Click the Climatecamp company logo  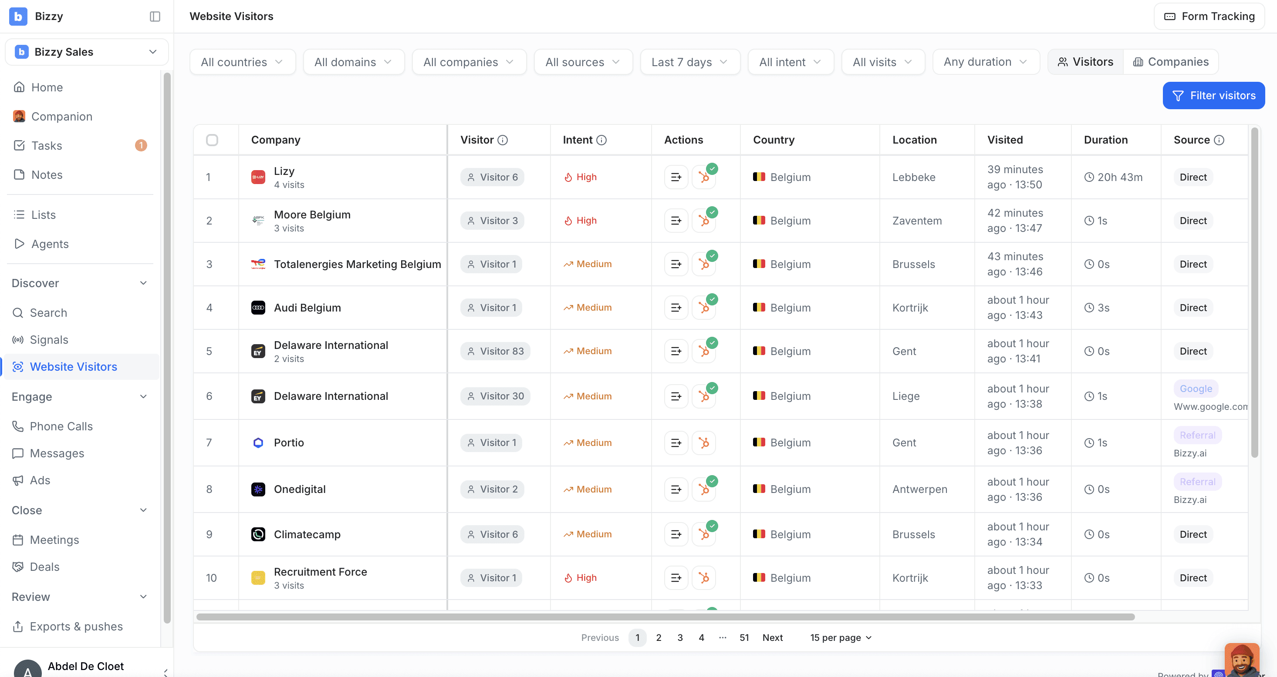258,534
